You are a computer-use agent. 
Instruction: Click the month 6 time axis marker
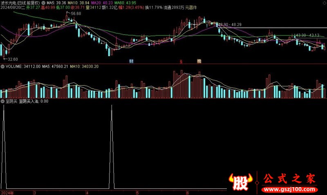188,193
